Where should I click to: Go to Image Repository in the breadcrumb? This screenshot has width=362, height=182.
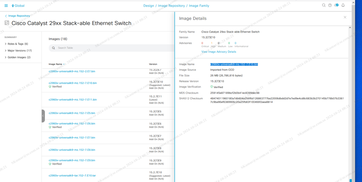171,6
